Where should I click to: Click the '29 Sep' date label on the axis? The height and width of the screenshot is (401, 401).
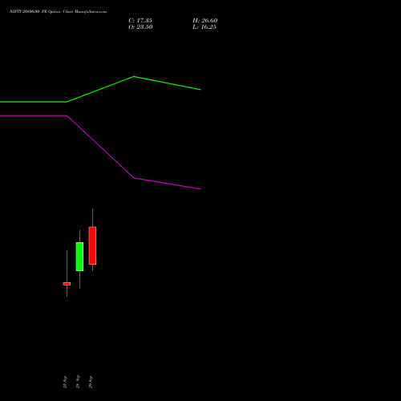coord(91,382)
